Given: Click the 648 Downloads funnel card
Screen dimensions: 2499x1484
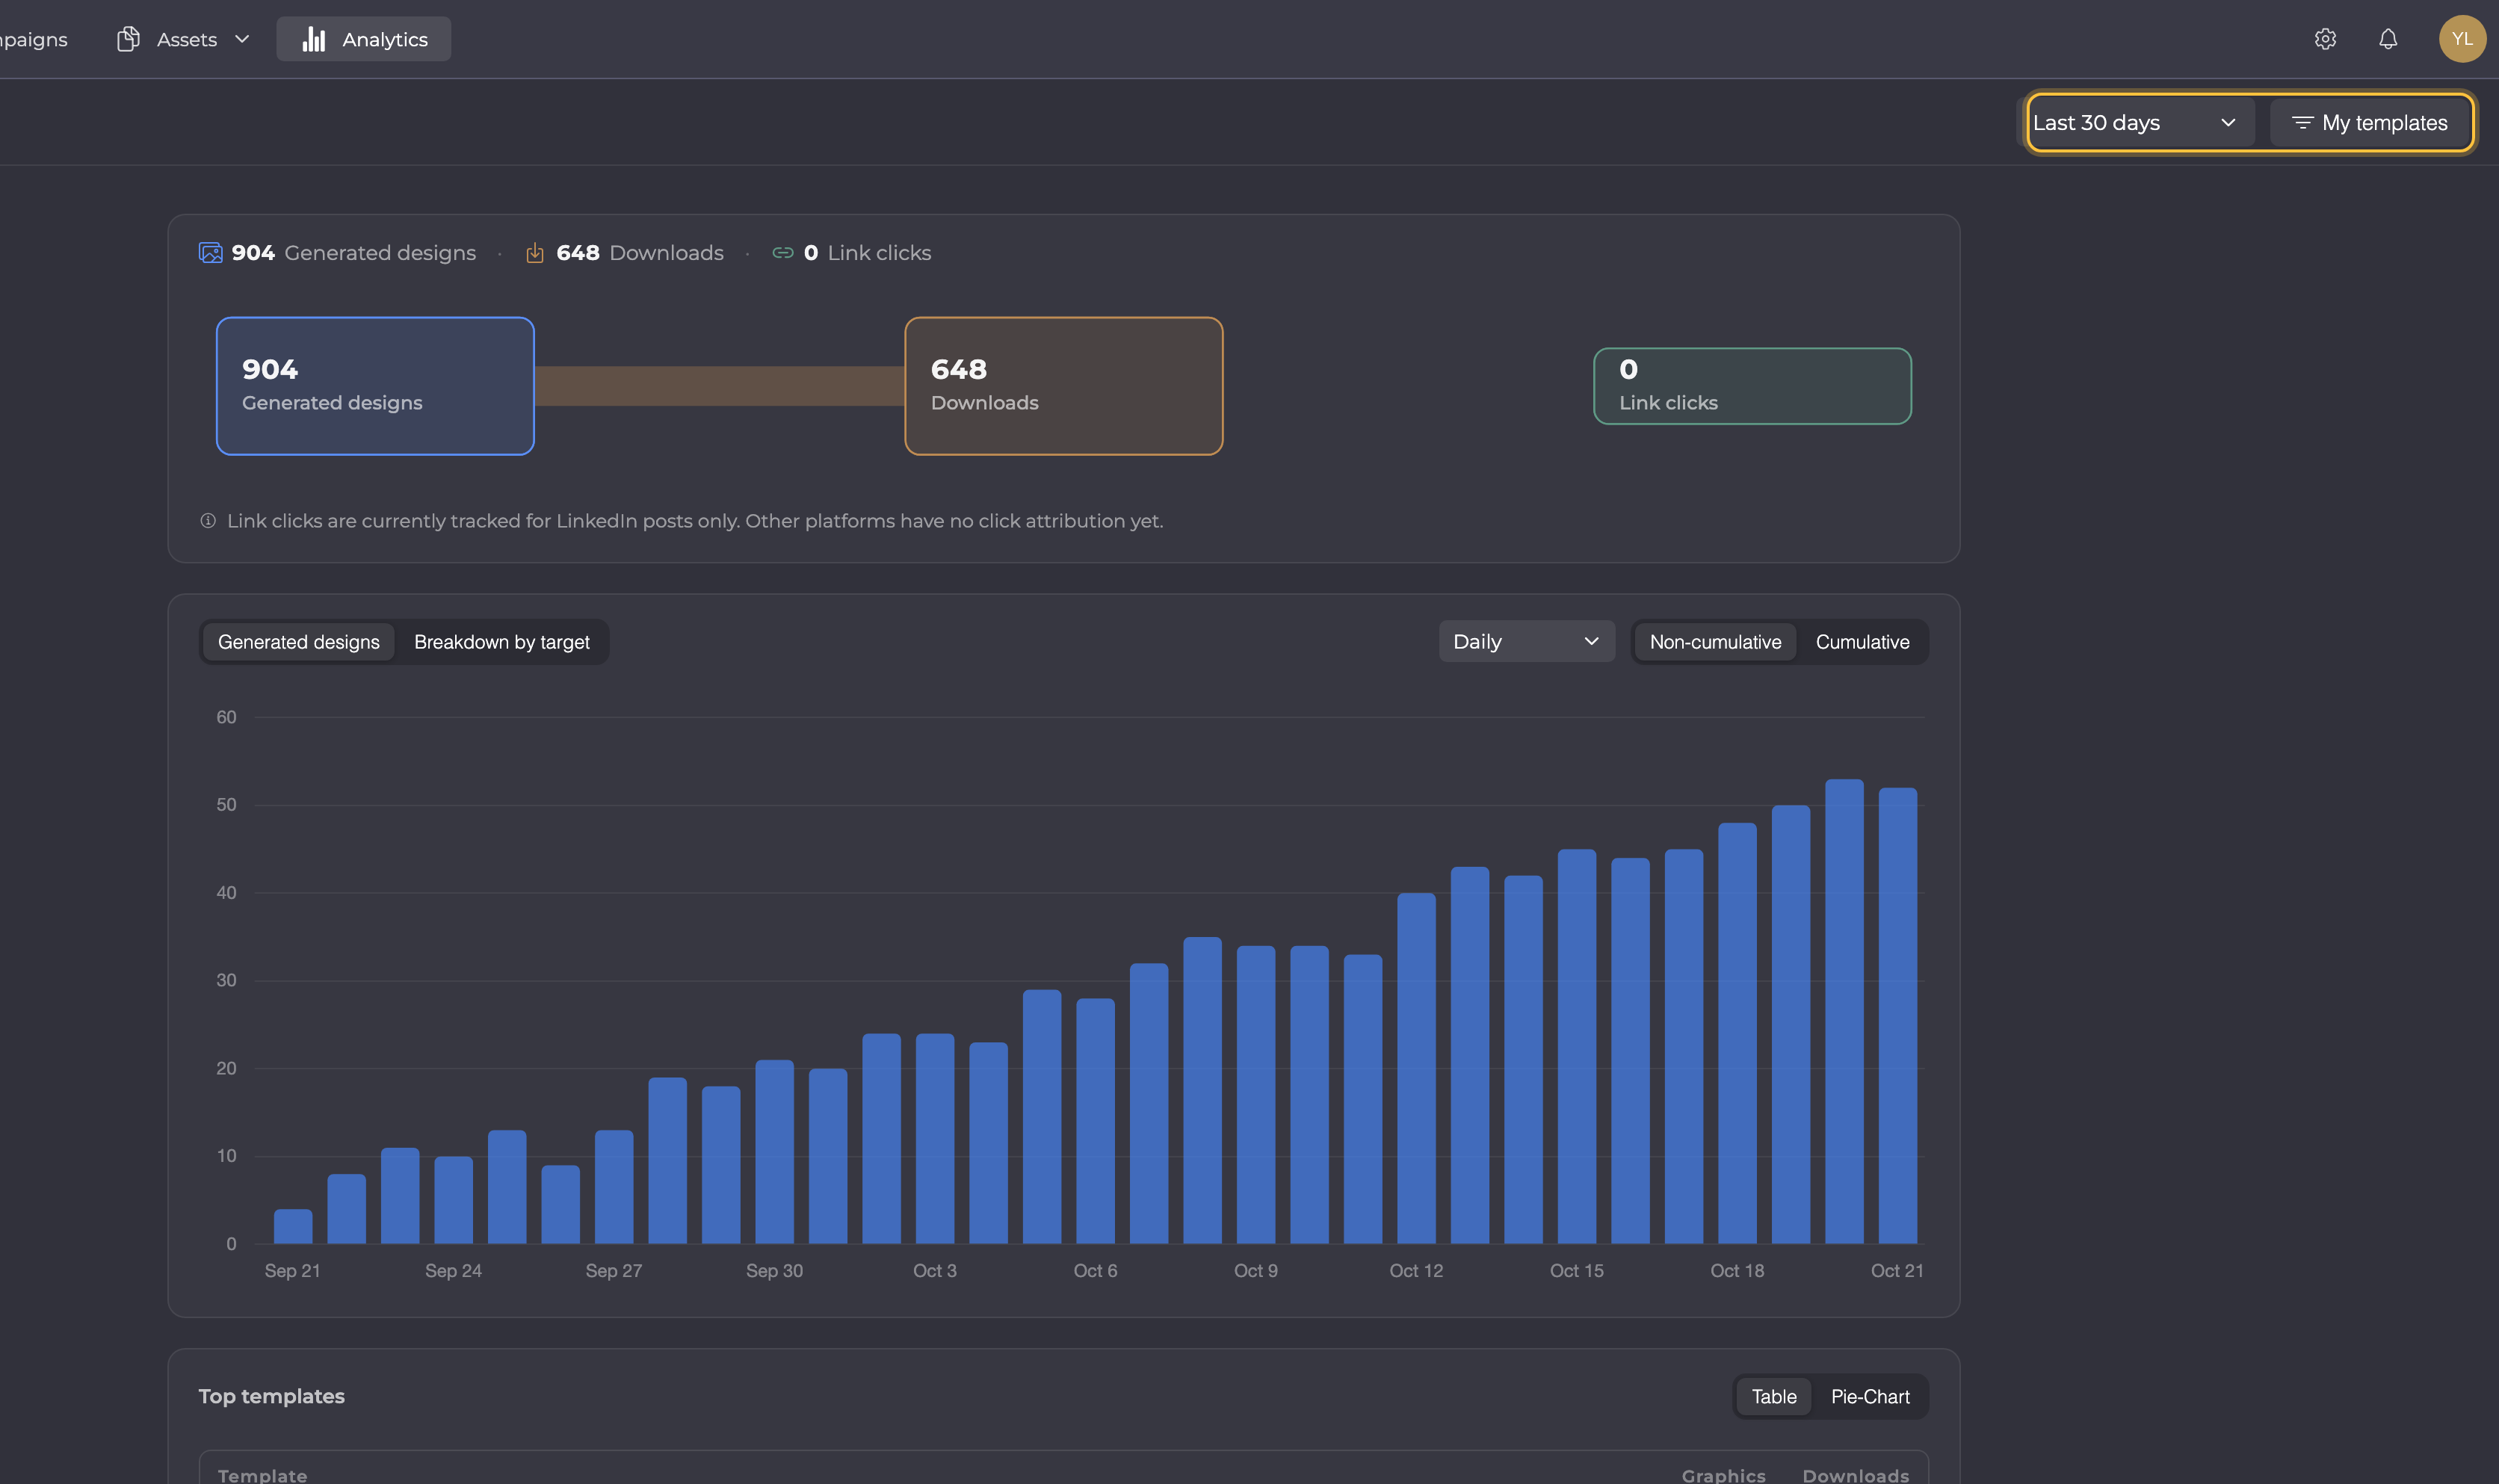Looking at the screenshot, I should [x=1064, y=386].
